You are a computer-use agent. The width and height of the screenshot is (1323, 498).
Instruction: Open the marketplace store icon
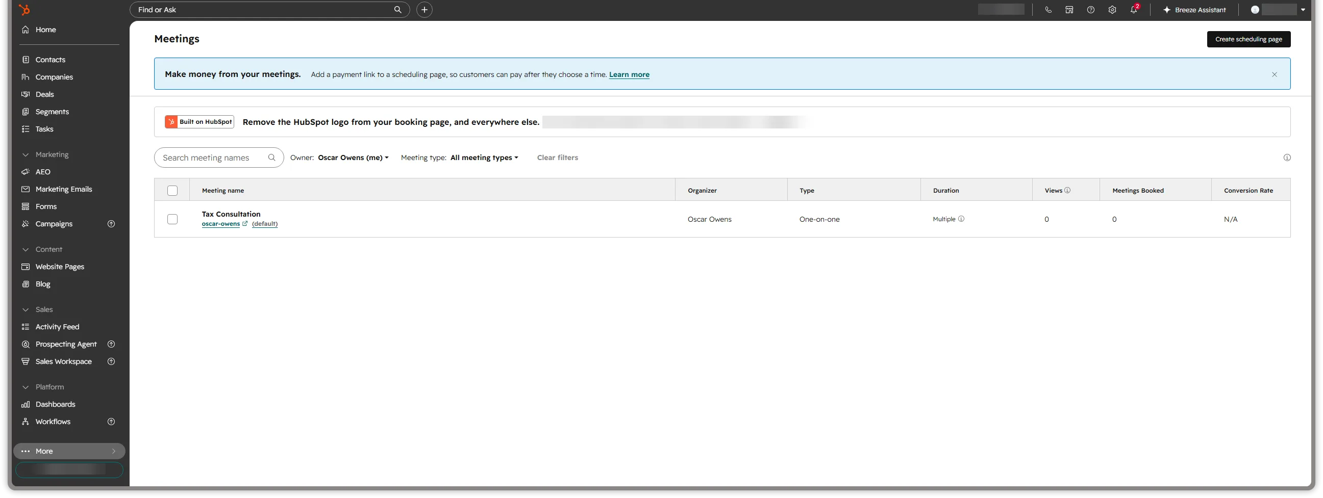click(1069, 10)
